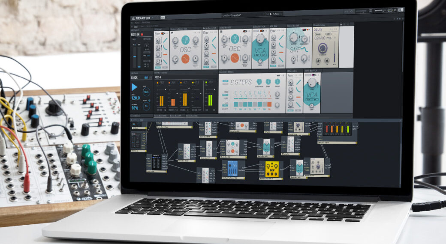Turn the LP knob on Delay module
Image resolution: width=446 pixels, height=244 pixels.
click(x=327, y=60)
